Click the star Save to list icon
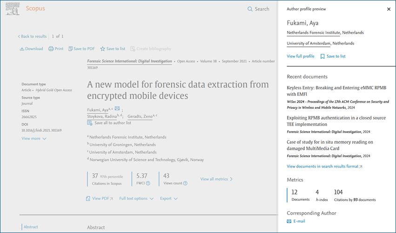The height and width of the screenshot is (233, 396). [x=103, y=49]
